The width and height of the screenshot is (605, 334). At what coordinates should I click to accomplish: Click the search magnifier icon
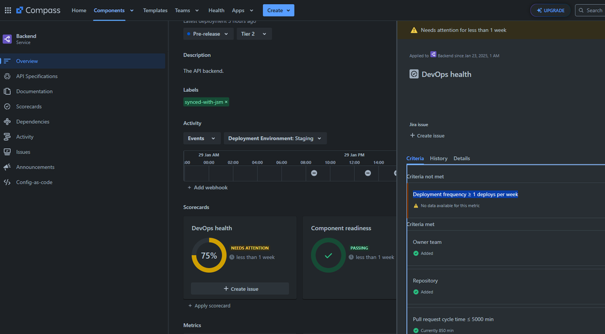(581, 10)
